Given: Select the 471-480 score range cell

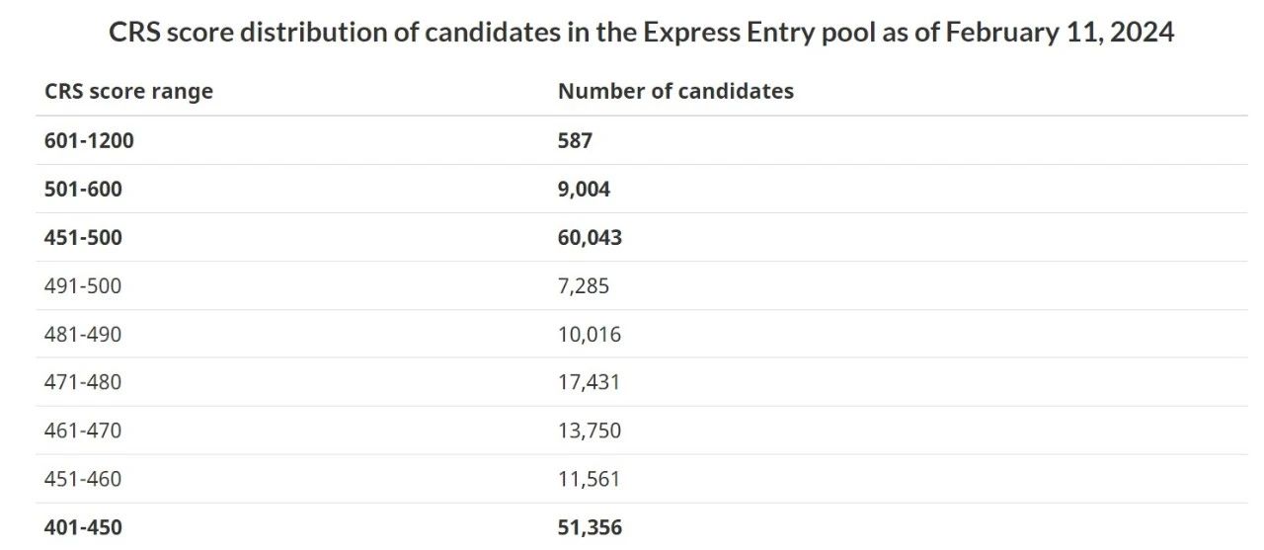Looking at the screenshot, I should tap(83, 382).
